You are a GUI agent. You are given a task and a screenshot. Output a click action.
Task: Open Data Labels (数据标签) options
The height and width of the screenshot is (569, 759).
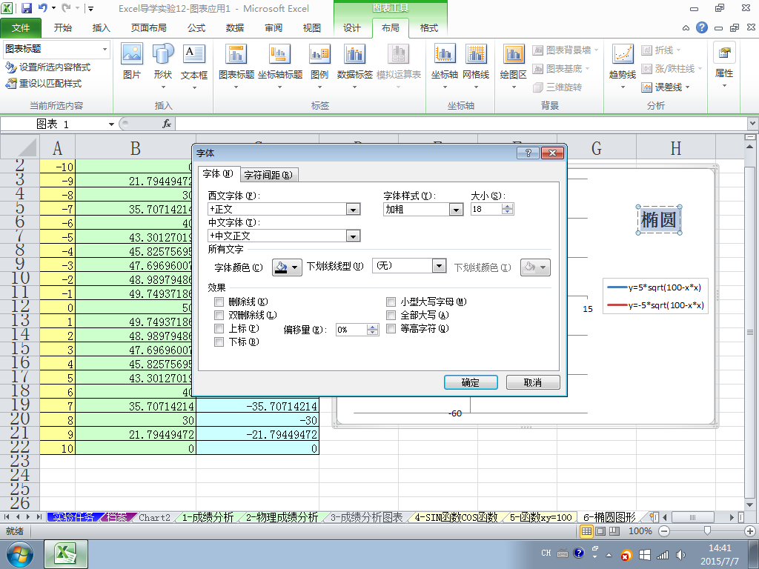(x=355, y=66)
